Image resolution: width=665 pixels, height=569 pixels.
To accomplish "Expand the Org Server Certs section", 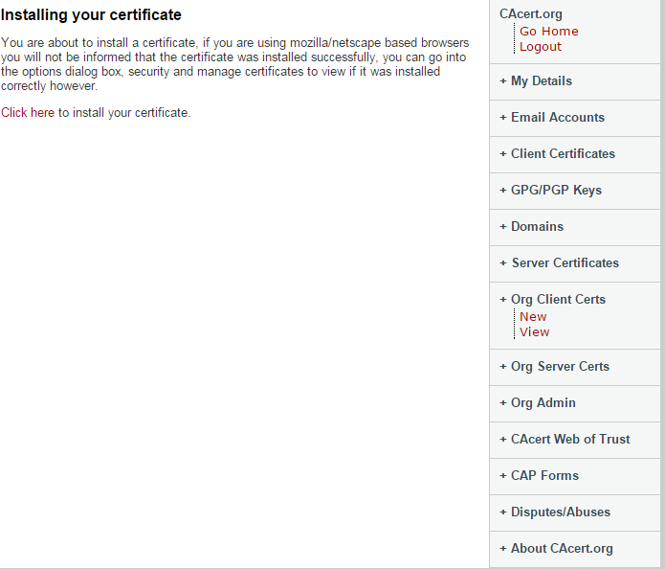I will pos(554,367).
